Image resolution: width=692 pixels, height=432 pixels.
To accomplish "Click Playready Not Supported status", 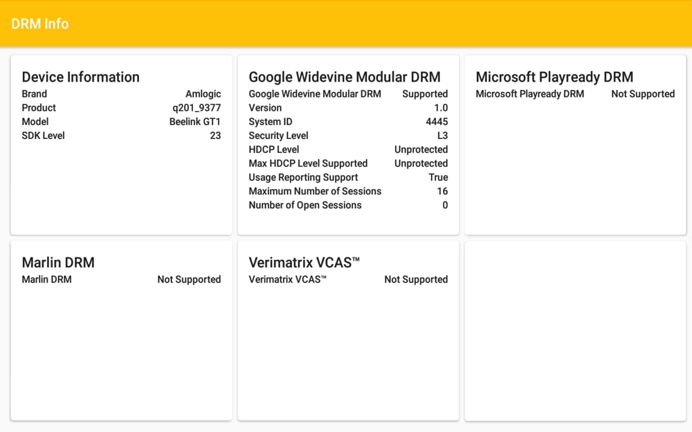I will pos(642,94).
